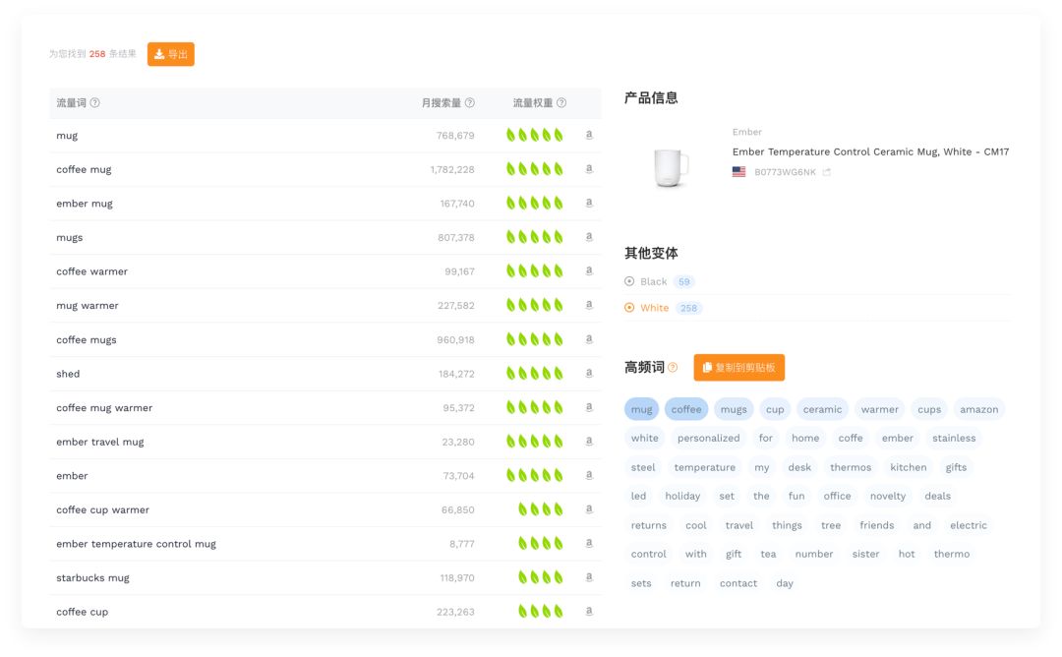Click Amazon icon in coffee warmer row
The image size is (1062, 657).
click(x=589, y=271)
